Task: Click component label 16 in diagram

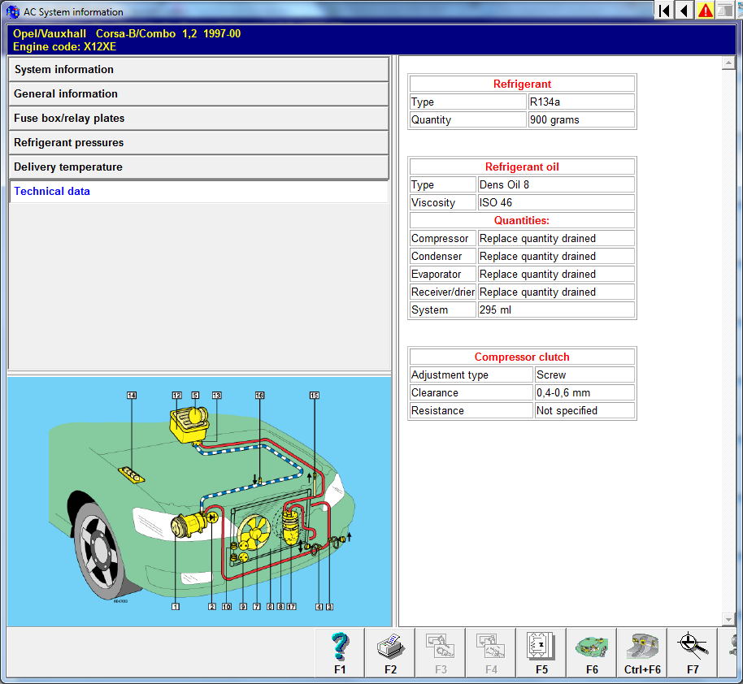Action: tap(259, 395)
